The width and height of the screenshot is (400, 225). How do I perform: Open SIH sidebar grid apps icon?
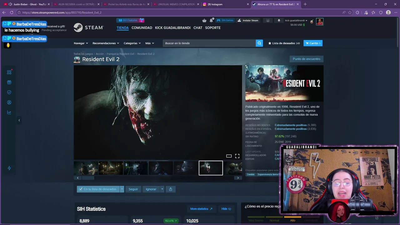(9, 72)
